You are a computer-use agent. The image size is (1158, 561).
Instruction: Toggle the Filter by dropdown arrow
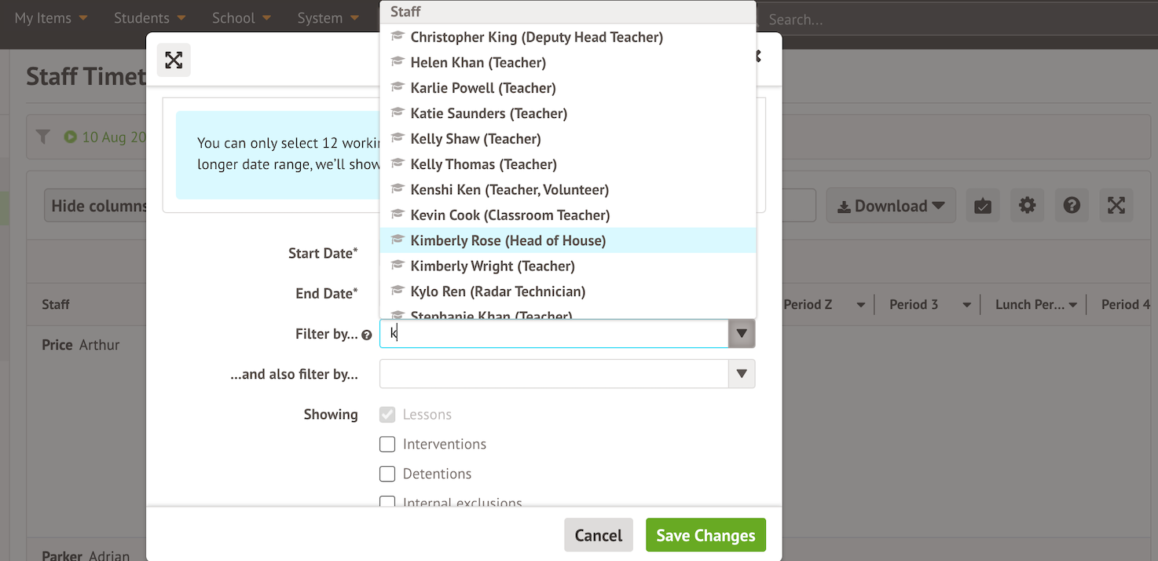[741, 334]
